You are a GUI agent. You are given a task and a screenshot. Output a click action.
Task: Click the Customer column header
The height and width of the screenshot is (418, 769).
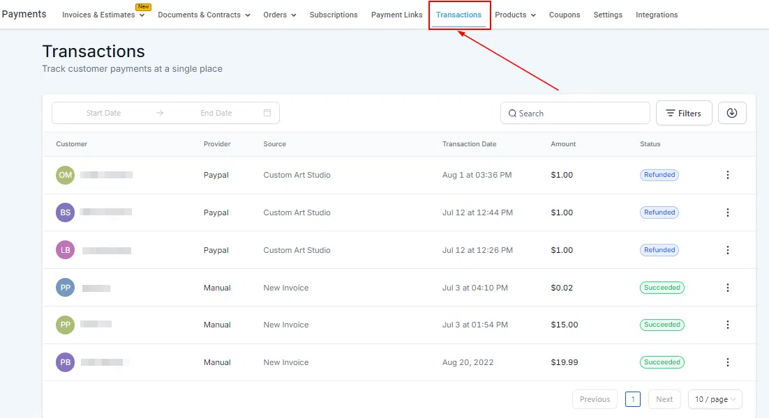pos(72,144)
